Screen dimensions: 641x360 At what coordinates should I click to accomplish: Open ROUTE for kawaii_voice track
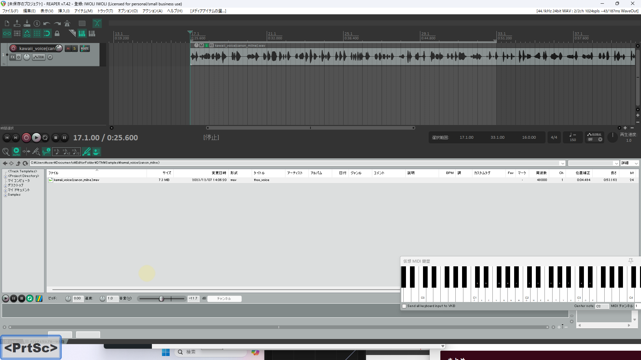pos(85,48)
